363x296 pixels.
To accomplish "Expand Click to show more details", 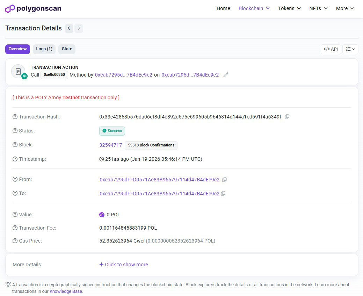I will point(124,265).
